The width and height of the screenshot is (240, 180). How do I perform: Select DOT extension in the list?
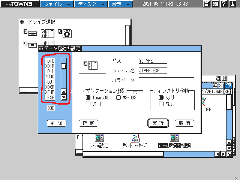coord(50,82)
